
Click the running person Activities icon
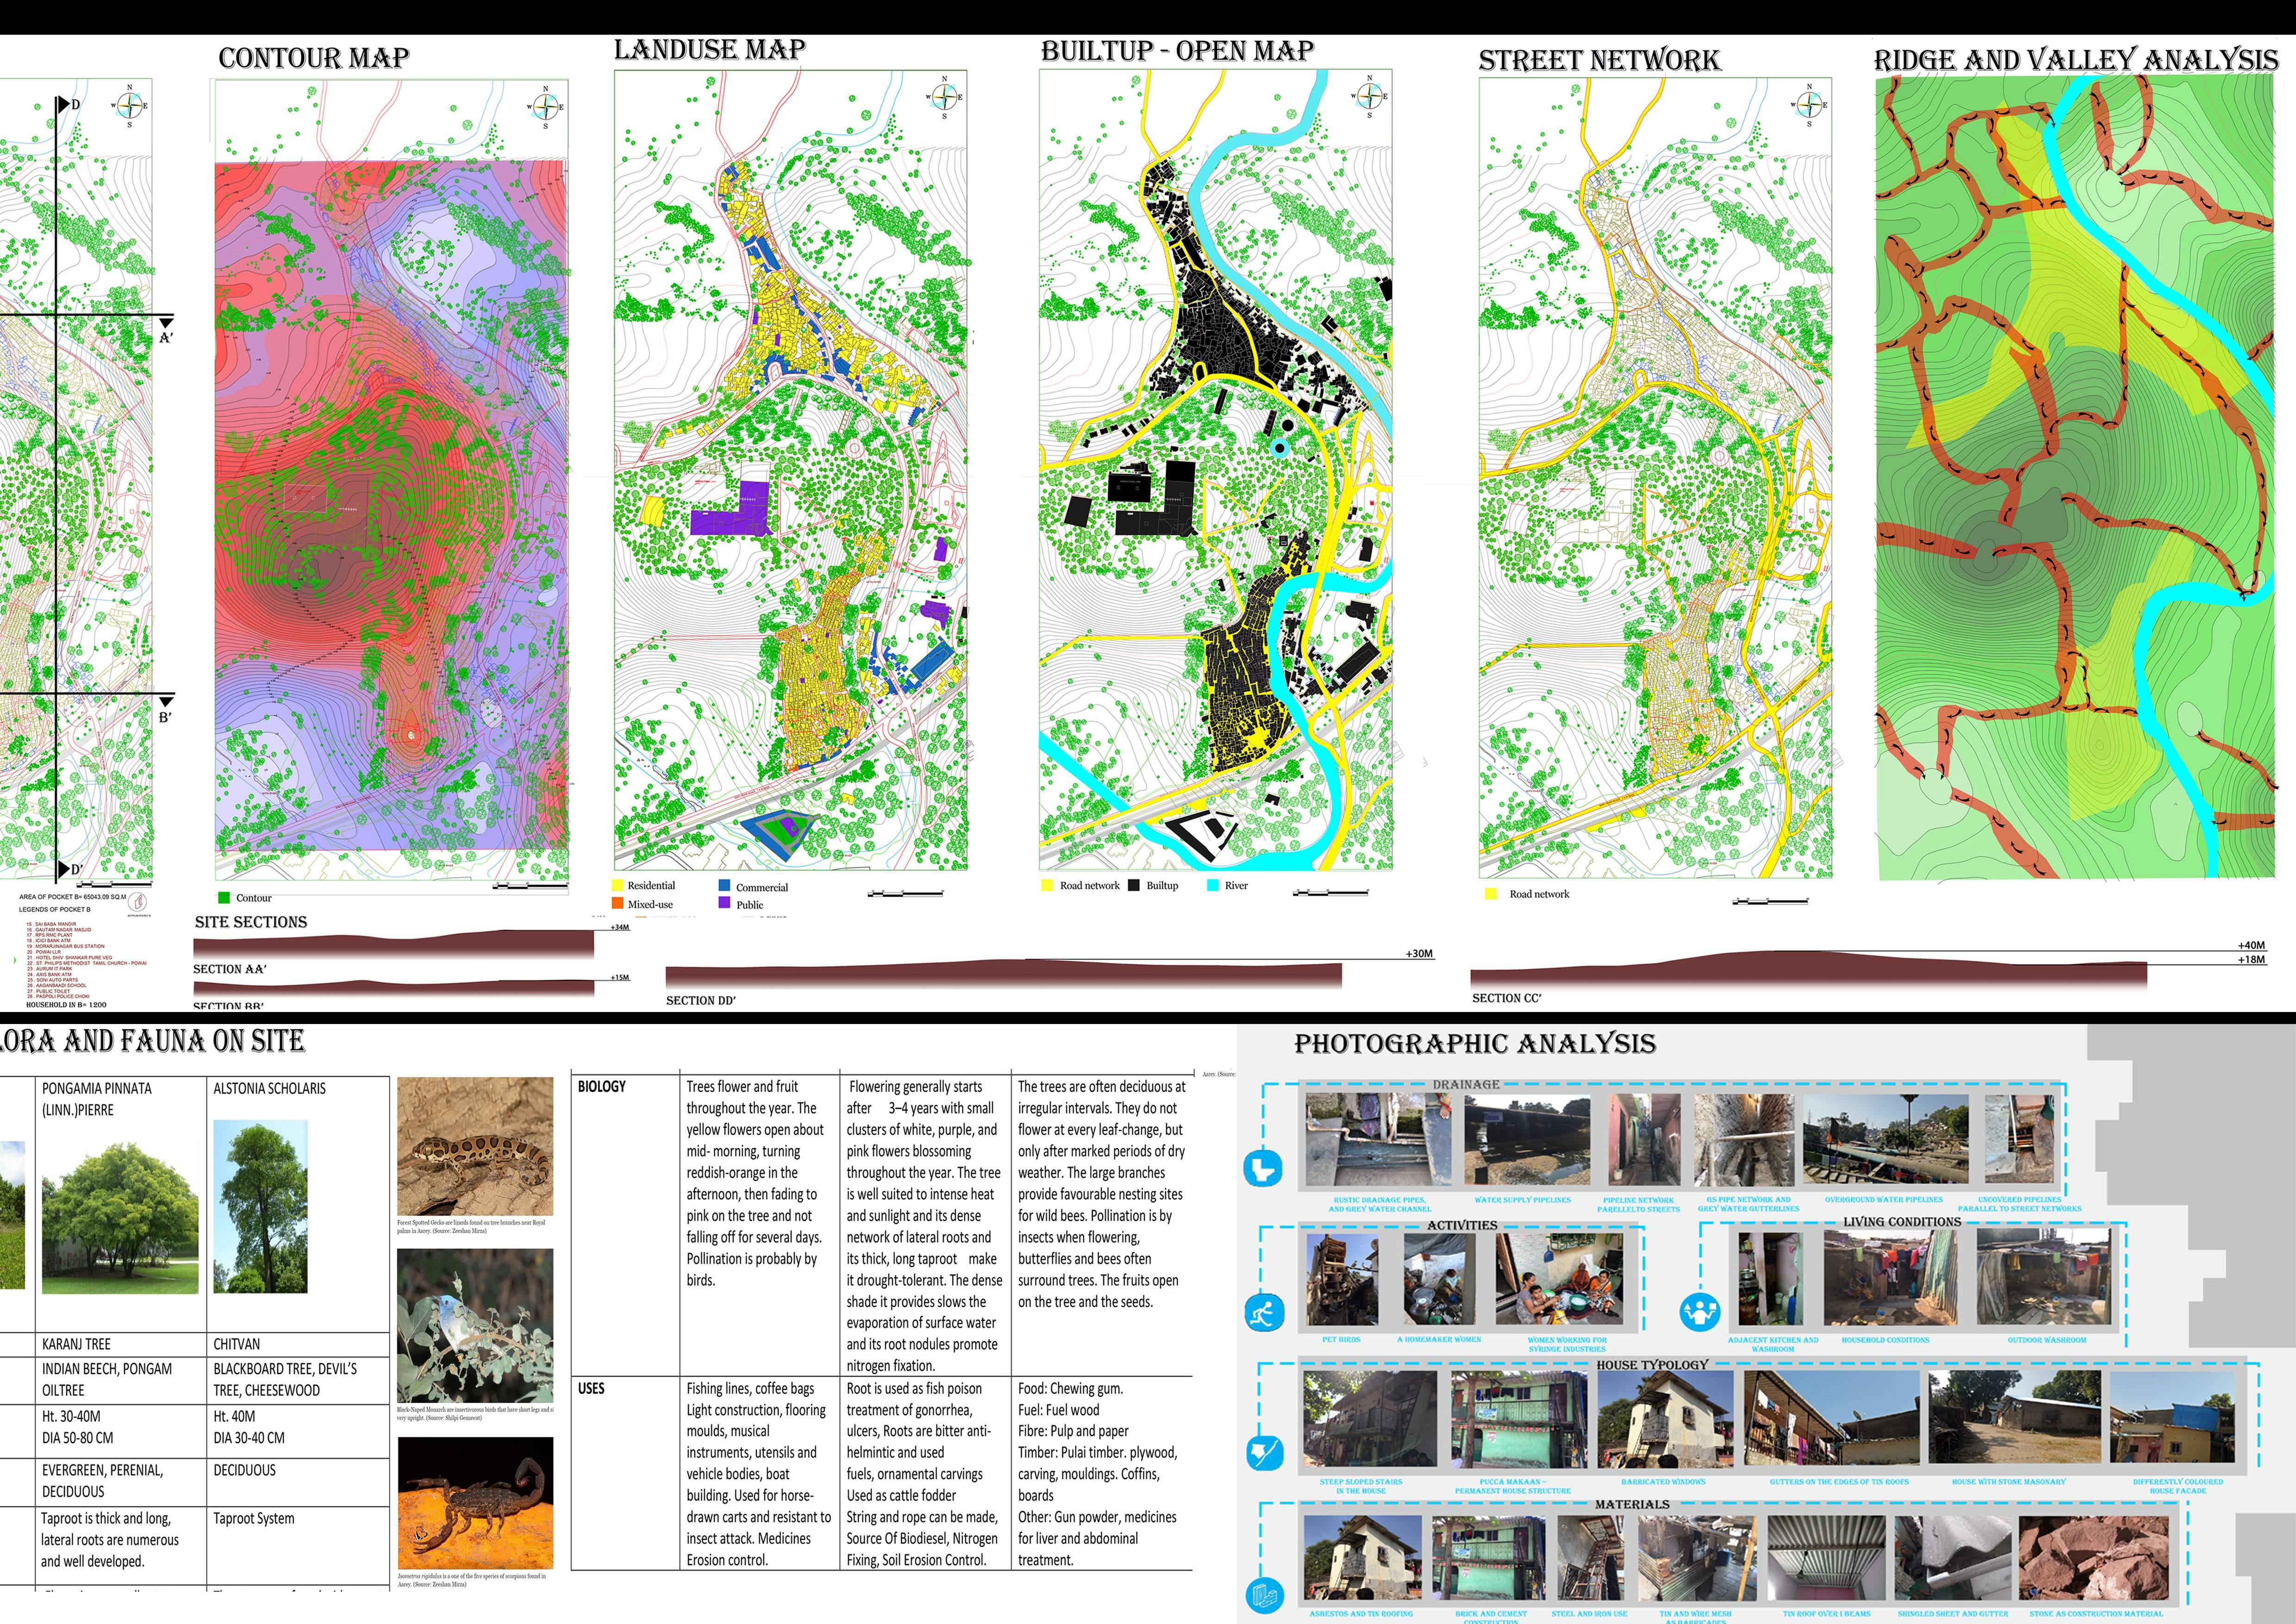tap(1264, 1312)
